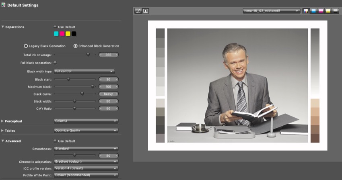Show the yellow channel preview
The width and height of the screenshot is (342, 180).
328,11
